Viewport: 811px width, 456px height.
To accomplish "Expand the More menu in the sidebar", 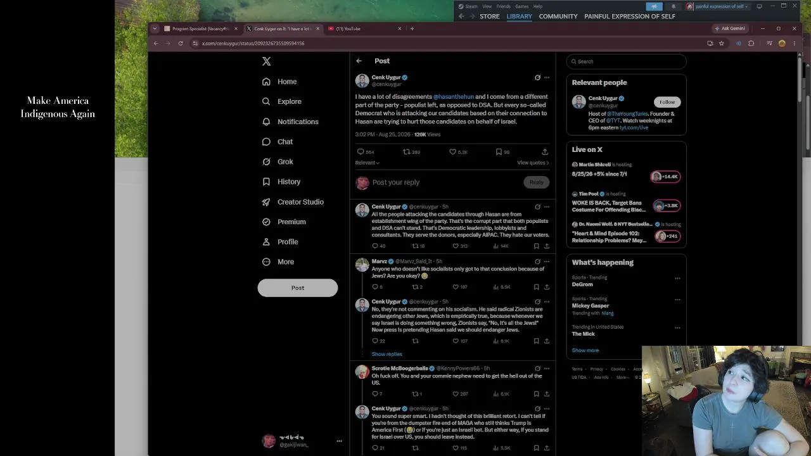I will tap(278, 262).
